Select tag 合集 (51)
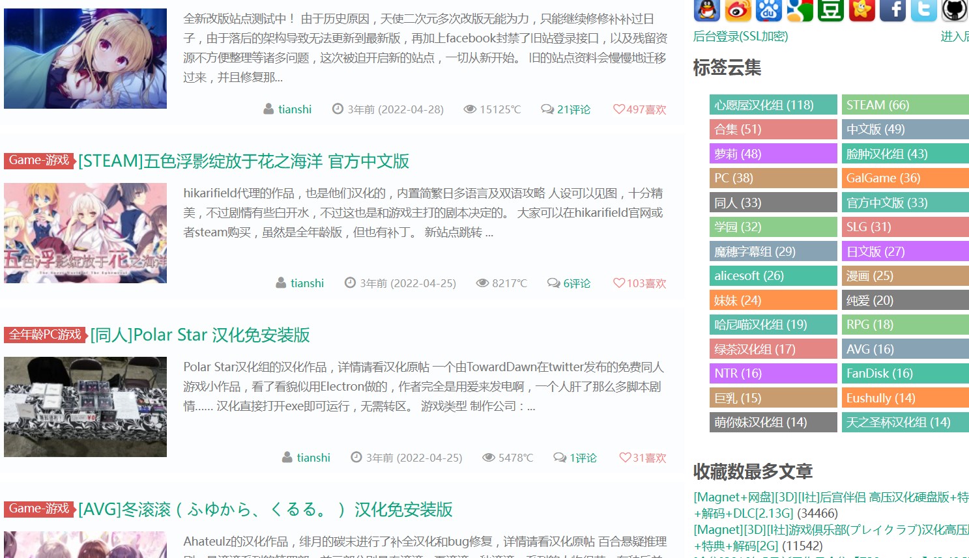Viewport: 969px width, 558px height. (x=773, y=129)
